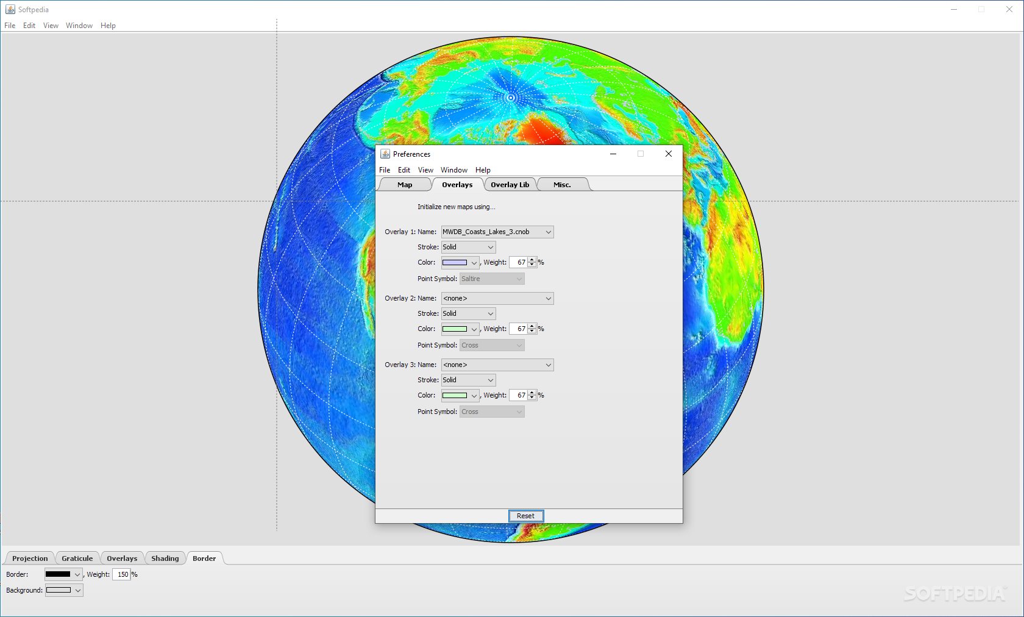Open Overlay 1 Color picker dropdown
Viewport: 1024px width, 617px height.
pos(460,263)
